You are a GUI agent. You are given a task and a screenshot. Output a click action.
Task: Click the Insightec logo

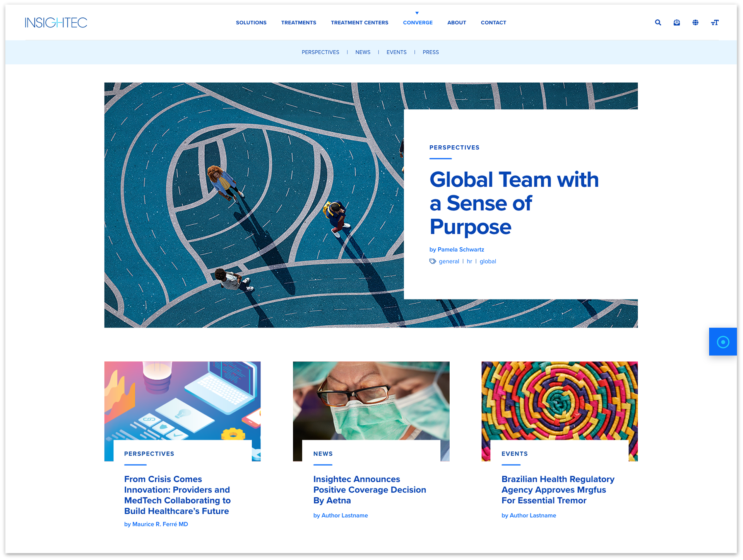pyautogui.click(x=56, y=22)
